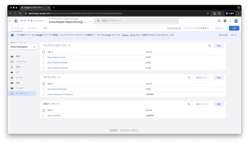Open the account avatar in Tag Manager header
This screenshot has height=144, width=249.
coord(236,21)
